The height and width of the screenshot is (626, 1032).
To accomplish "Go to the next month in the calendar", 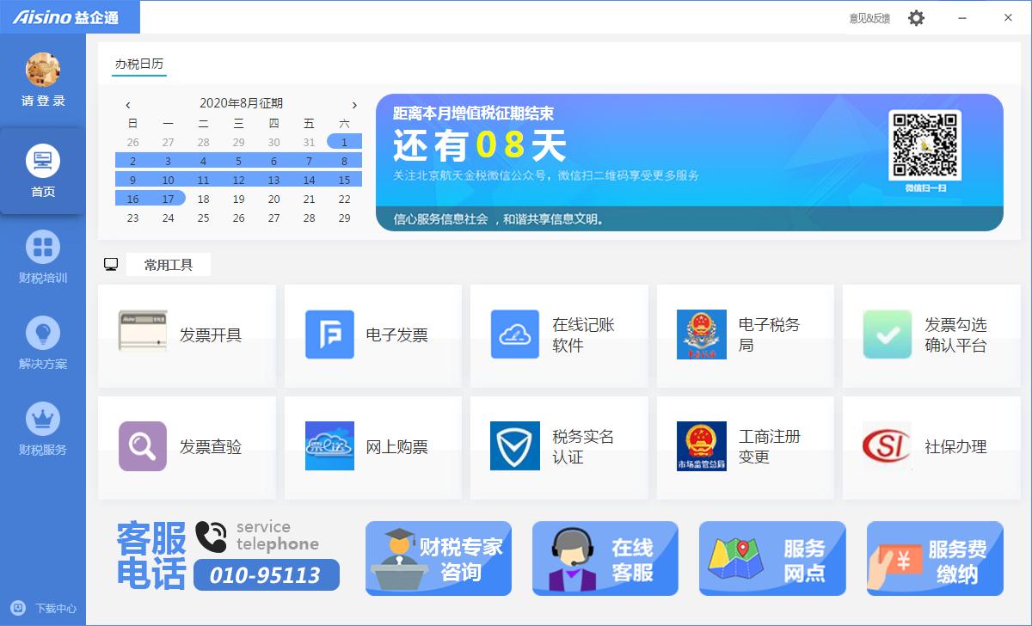I will (x=354, y=103).
